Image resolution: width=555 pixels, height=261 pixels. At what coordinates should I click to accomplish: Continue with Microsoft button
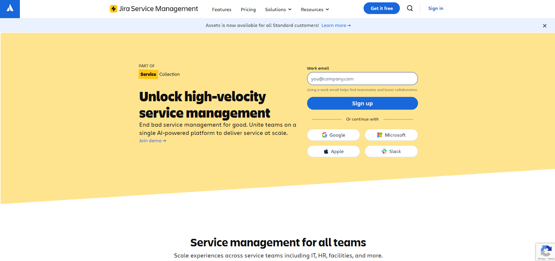point(391,135)
